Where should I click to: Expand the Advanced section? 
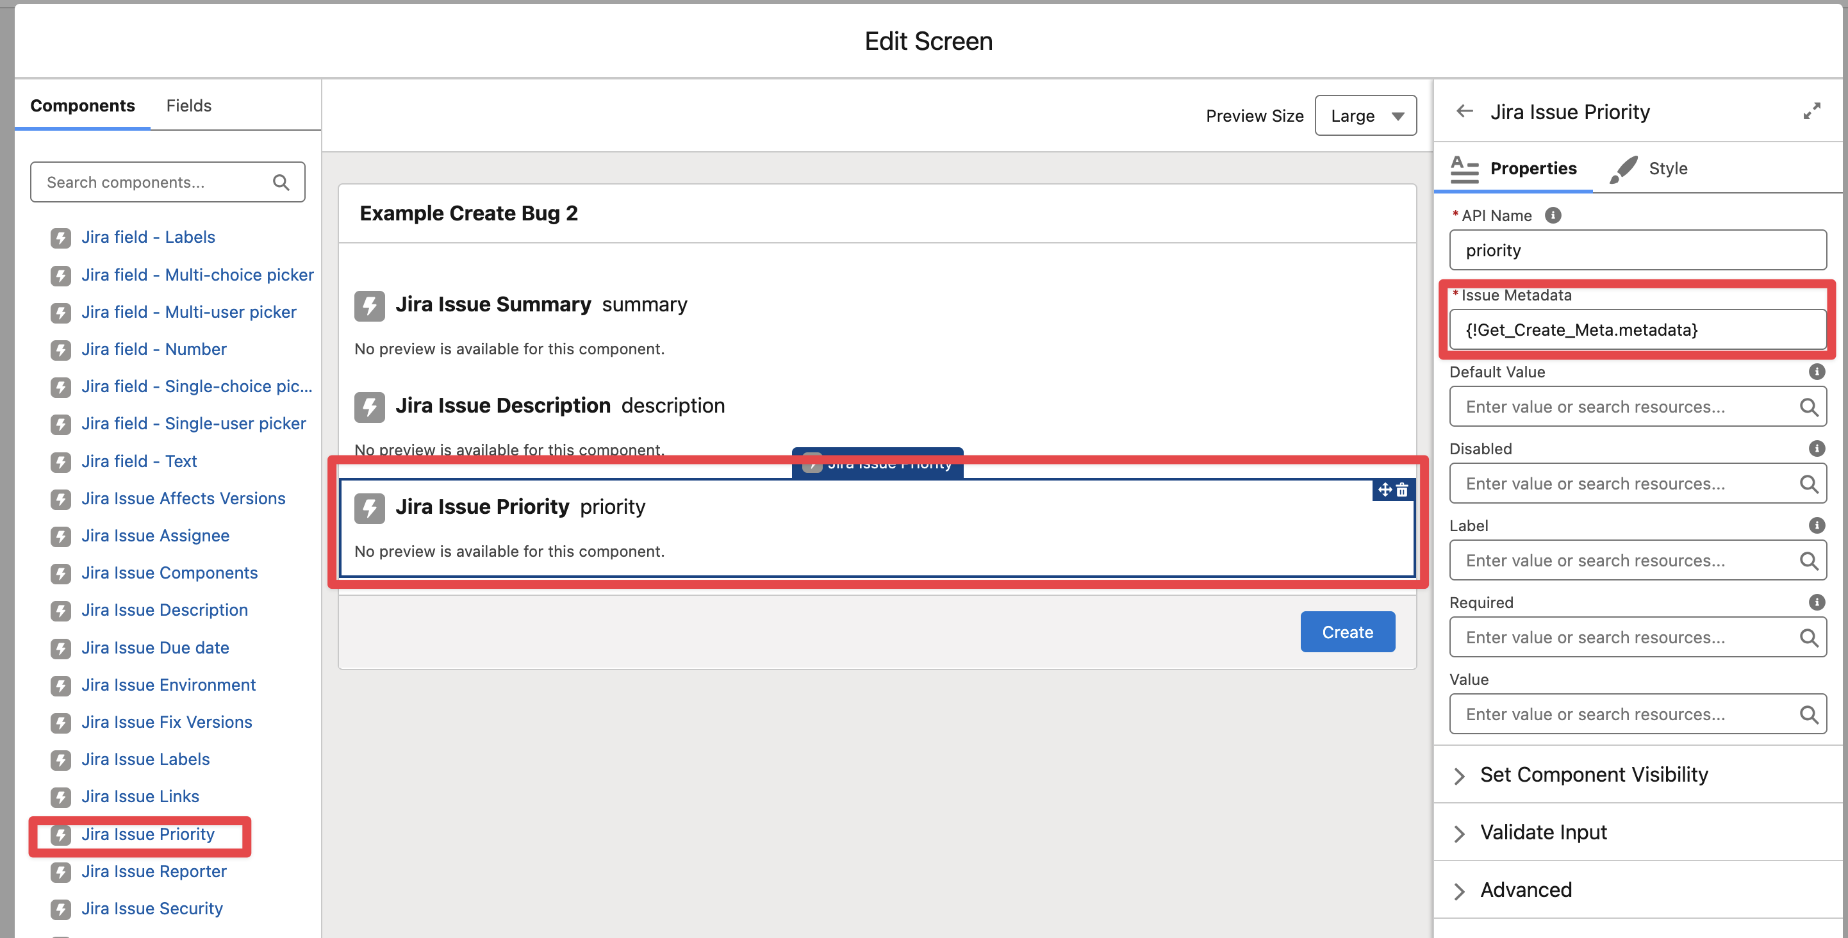pos(1526,890)
